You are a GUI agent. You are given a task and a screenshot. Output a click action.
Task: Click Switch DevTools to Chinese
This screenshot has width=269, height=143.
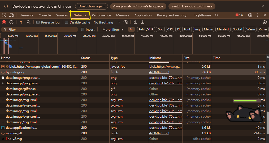click(x=192, y=6)
